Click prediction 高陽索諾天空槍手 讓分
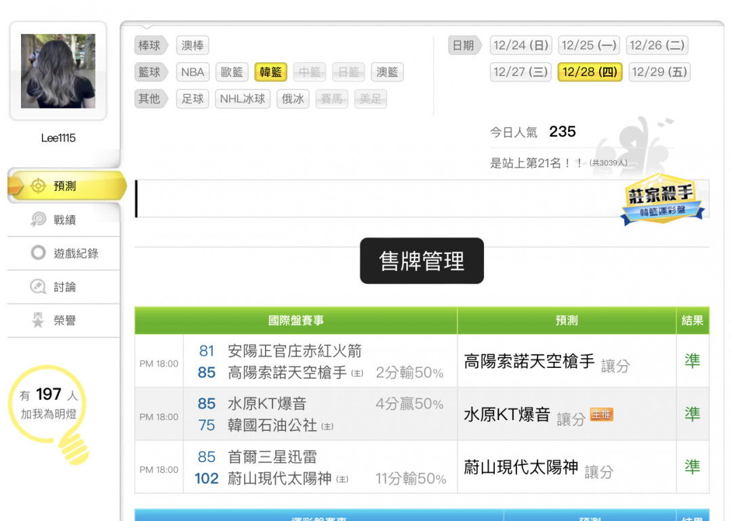Screen dimensions: 732x521 (x=547, y=361)
